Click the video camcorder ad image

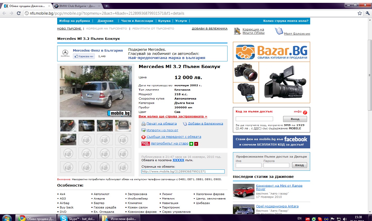[x=284, y=82]
